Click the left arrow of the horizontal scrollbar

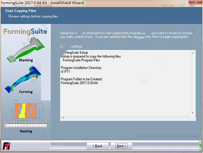pos(63,118)
